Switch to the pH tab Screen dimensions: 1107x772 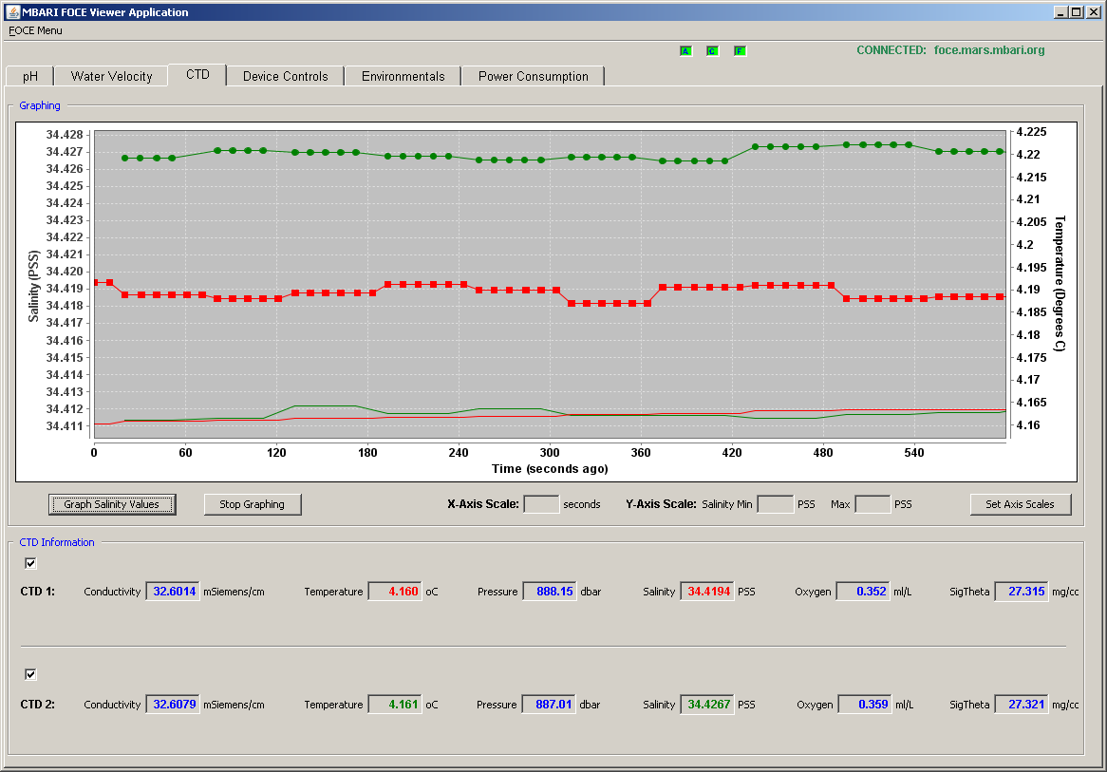click(x=29, y=76)
